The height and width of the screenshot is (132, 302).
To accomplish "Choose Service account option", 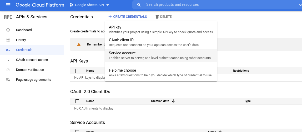I will click(x=161, y=56).
